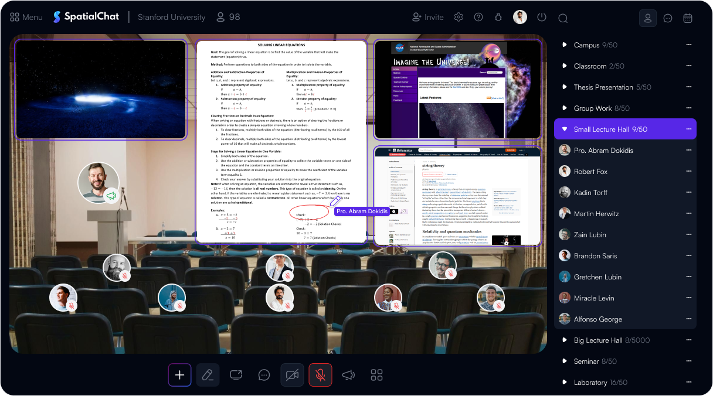Activate the megaphone broadcast tool

click(348, 375)
